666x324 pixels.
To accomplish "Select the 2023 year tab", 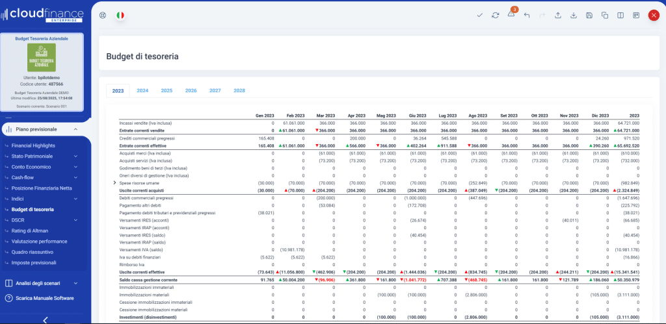I will (118, 91).
